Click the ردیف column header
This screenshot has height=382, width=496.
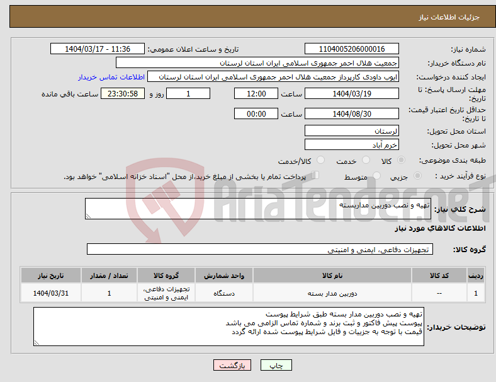475,275
